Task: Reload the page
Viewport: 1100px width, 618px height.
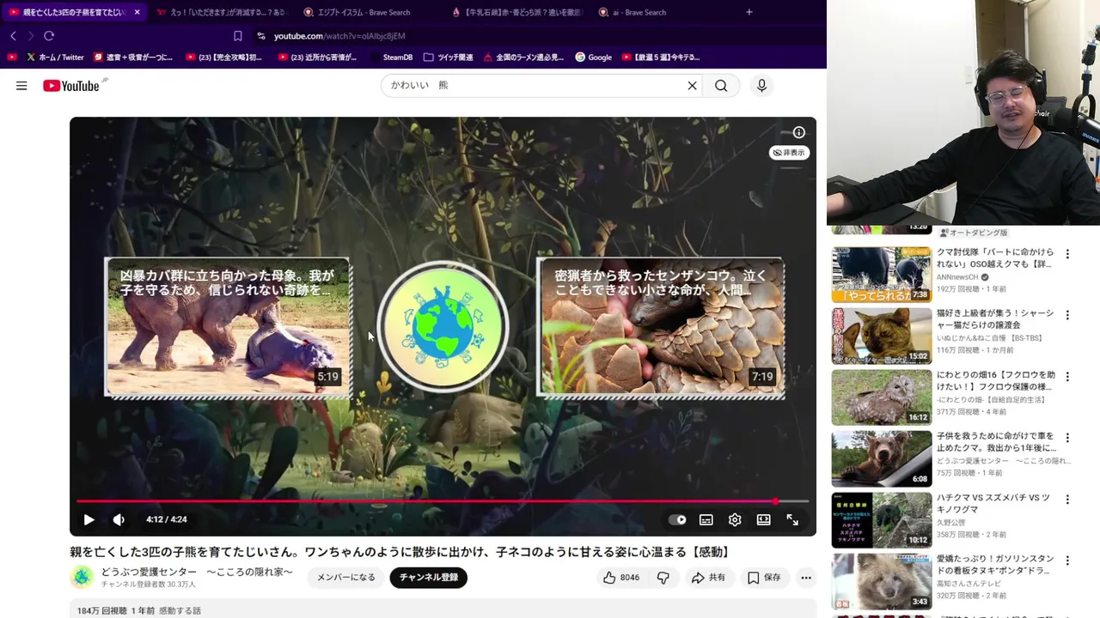Action: point(49,36)
